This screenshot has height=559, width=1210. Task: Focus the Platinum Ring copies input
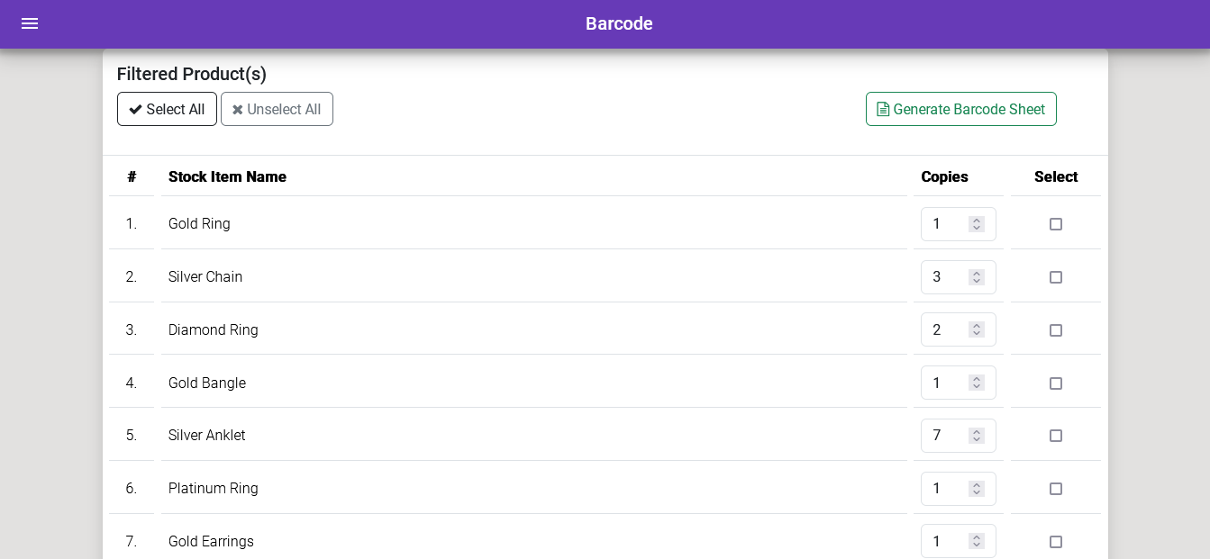point(959,489)
